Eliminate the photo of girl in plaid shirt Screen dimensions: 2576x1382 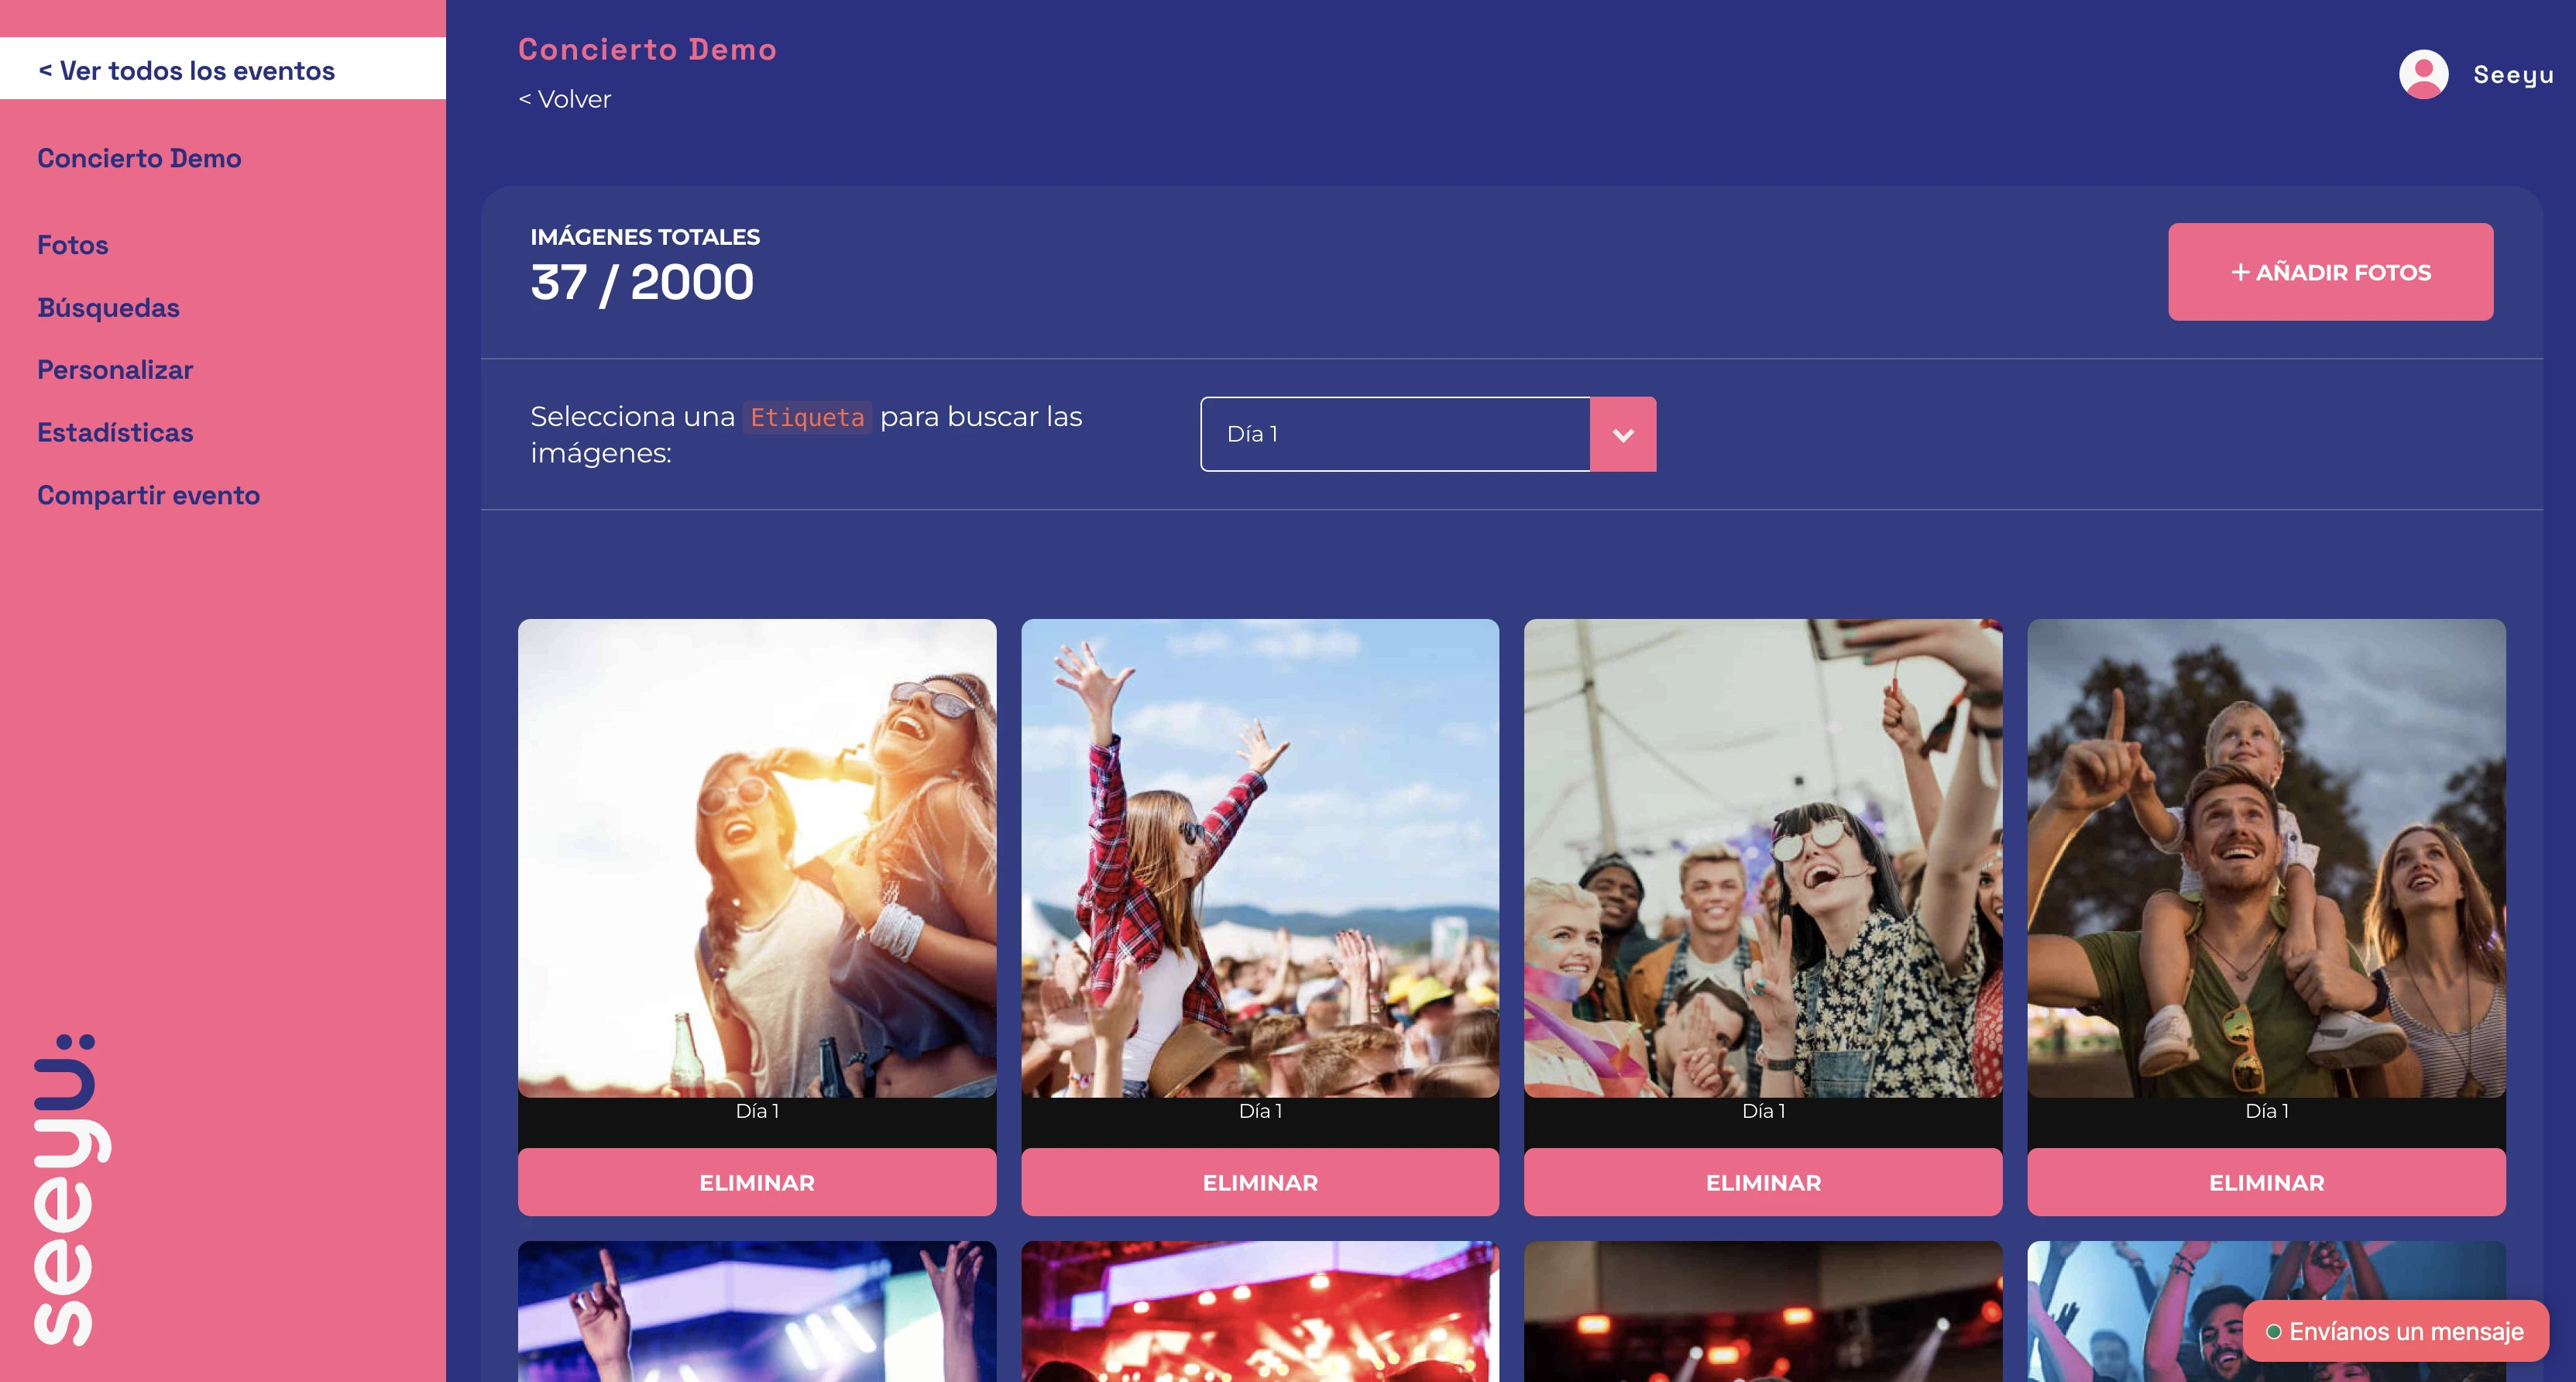1260,1182
